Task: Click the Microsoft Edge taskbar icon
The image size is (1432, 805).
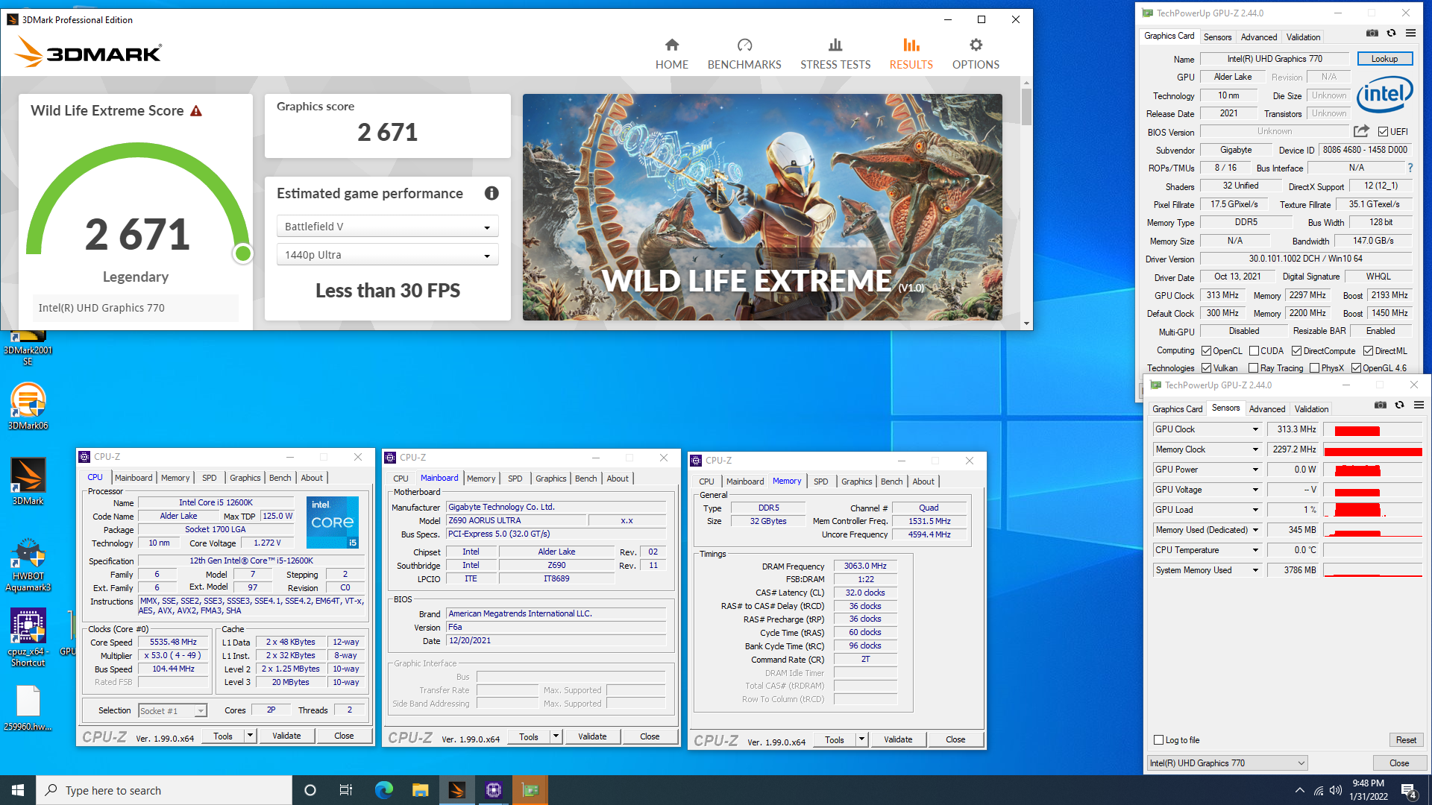Action: pos(383,790)
